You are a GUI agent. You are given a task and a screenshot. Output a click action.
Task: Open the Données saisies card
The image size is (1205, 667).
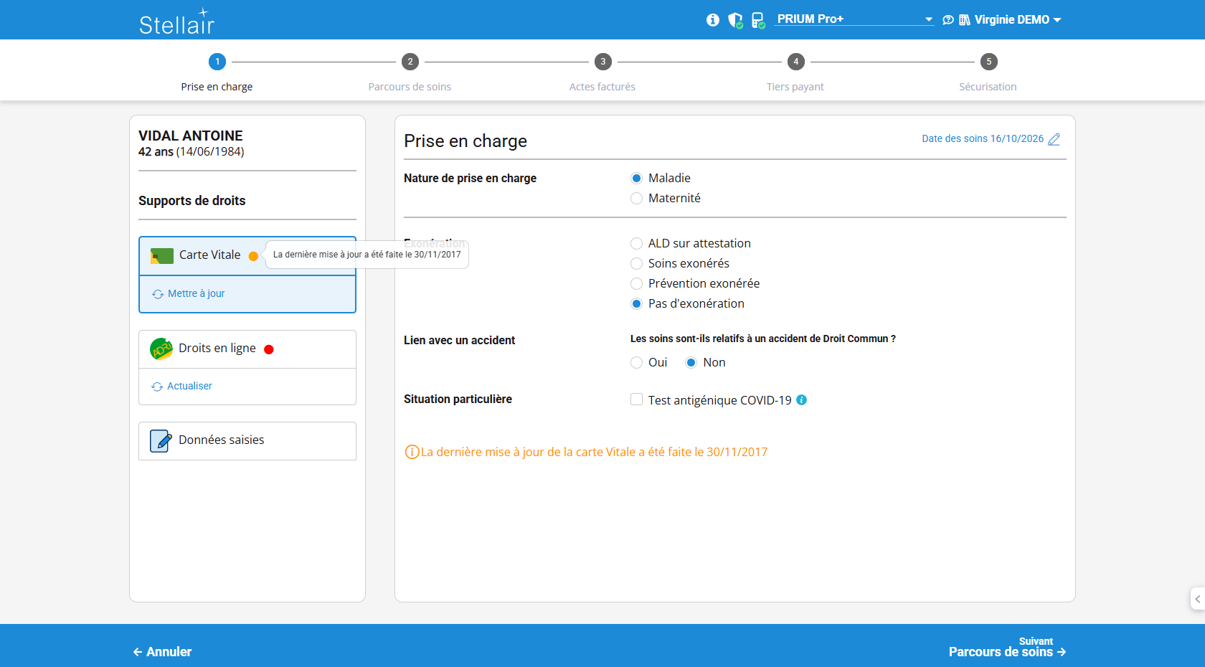click(247, 441)
